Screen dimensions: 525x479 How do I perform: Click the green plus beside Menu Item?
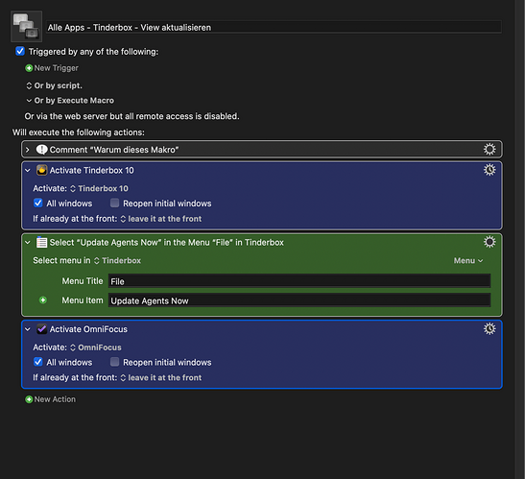[43, 300]
